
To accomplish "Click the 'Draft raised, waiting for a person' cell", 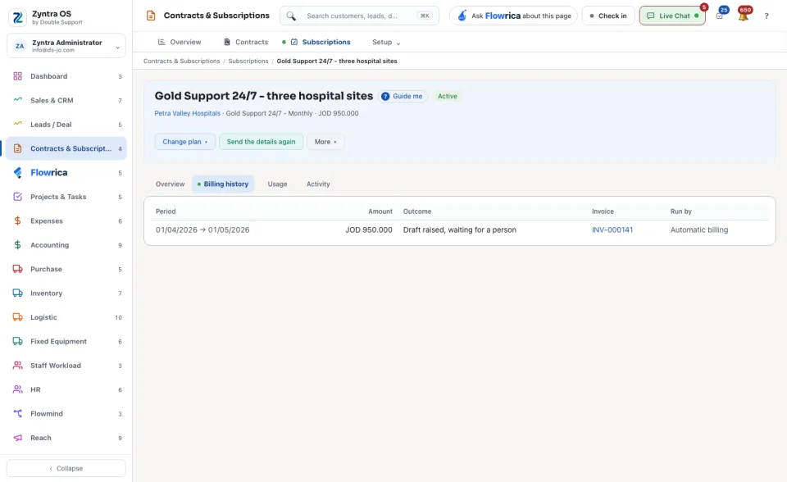I will coord(459,230).
